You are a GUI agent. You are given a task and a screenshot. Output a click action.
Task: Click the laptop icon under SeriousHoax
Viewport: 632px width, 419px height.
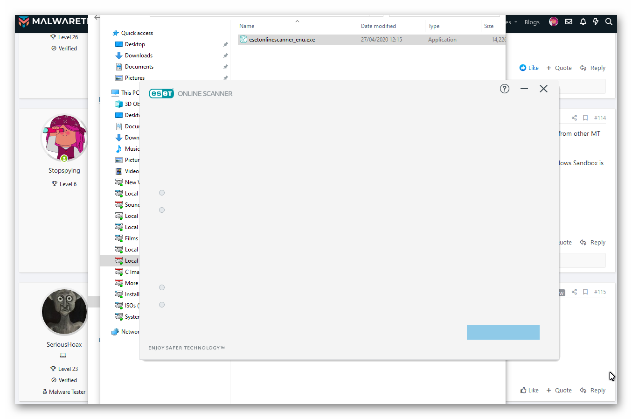(63, 356)
